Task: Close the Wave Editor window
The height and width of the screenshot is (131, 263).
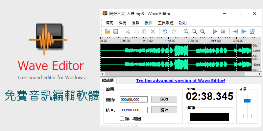Action: pos(254,13)
